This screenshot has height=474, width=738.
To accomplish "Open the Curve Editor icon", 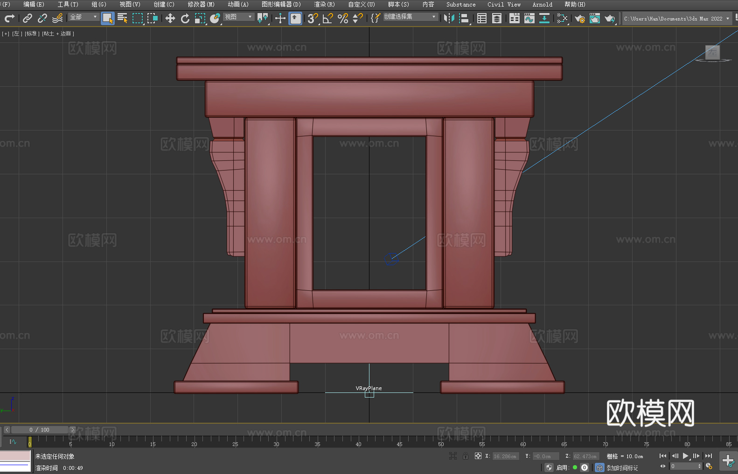I will 529,18.
